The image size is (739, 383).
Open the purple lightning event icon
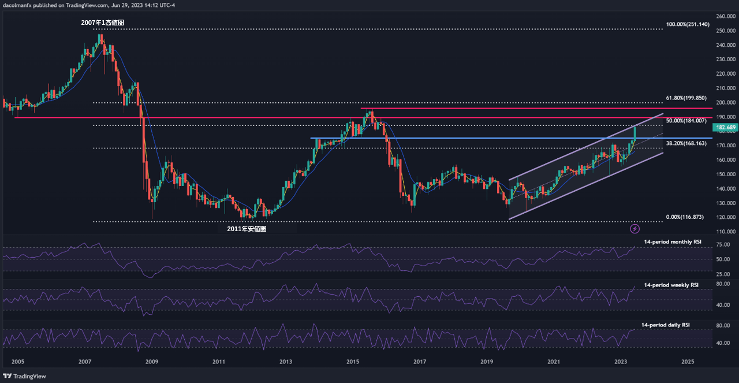click(635, 229)
